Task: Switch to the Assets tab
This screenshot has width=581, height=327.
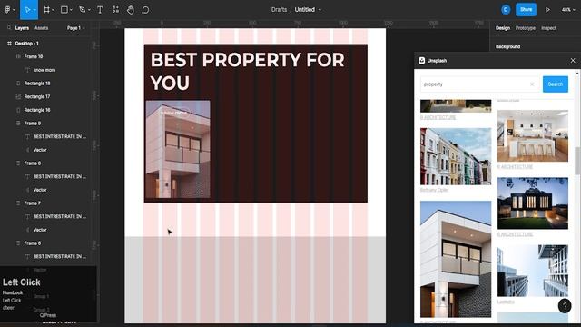Action: [x=41, y=28]
